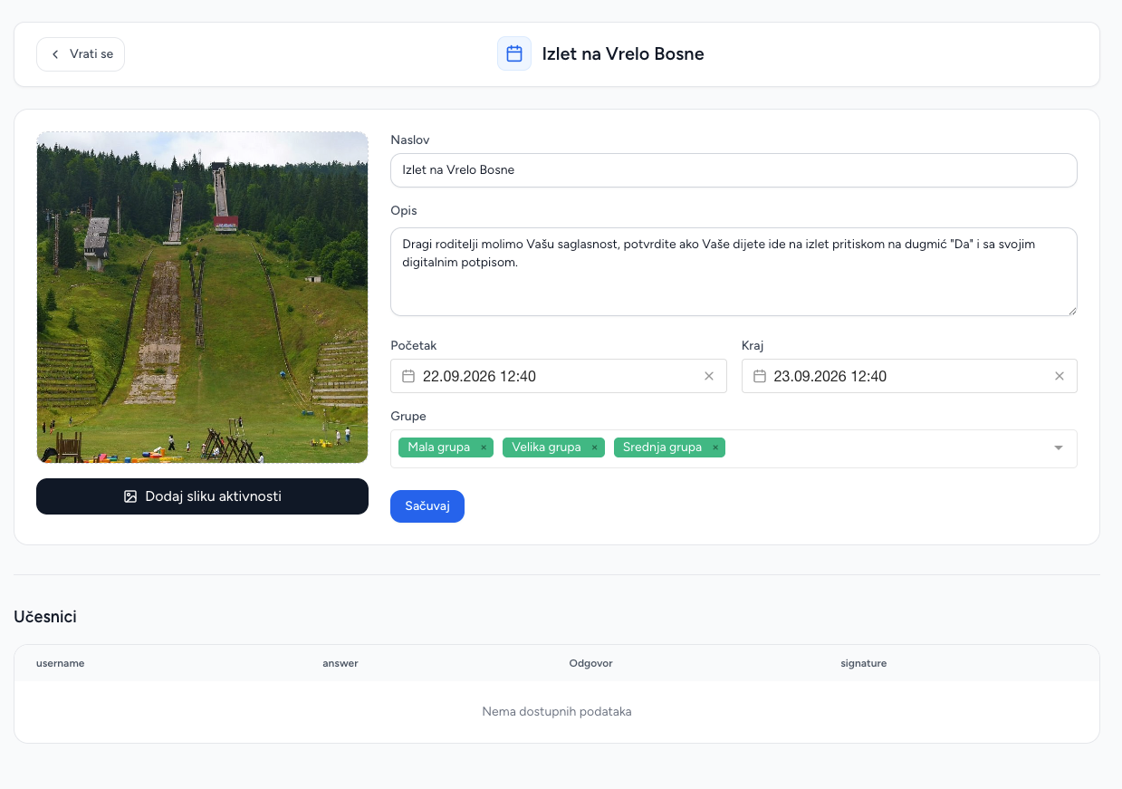1122x789 pixels.
Task: Open the Početak date picker field
Action: point(558,376)
